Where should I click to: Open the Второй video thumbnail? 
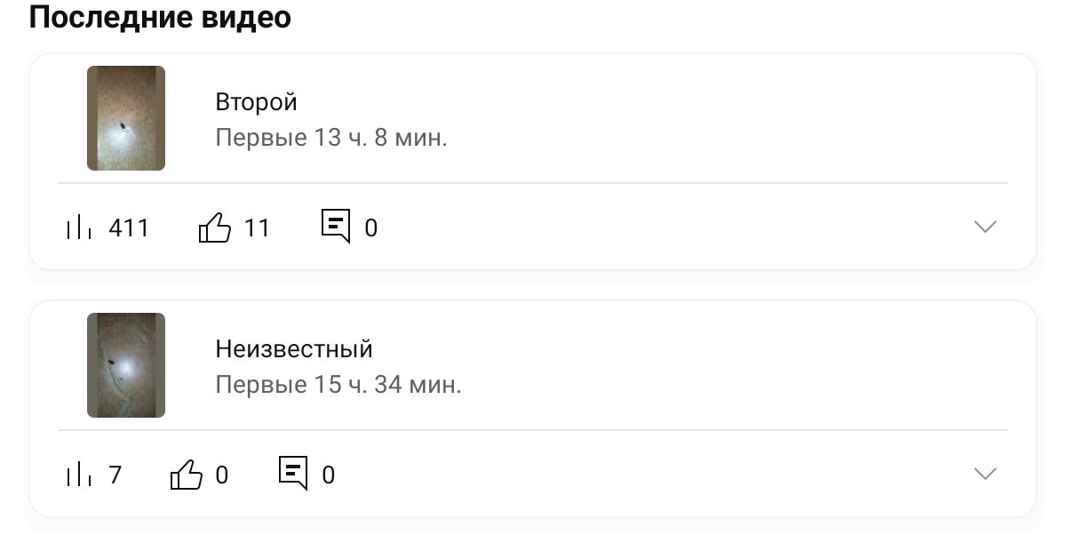pyautogui.click(x=126, y=118)
